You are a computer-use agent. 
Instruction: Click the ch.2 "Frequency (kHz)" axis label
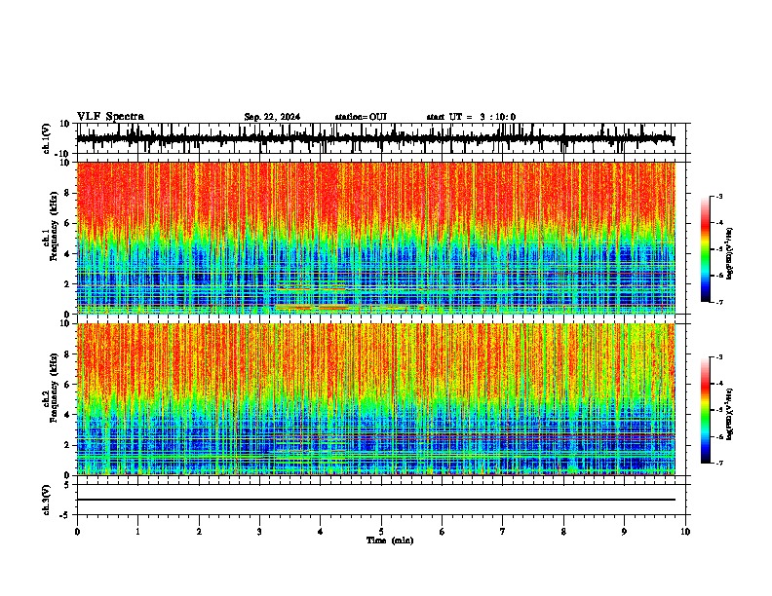pos(55,388)
